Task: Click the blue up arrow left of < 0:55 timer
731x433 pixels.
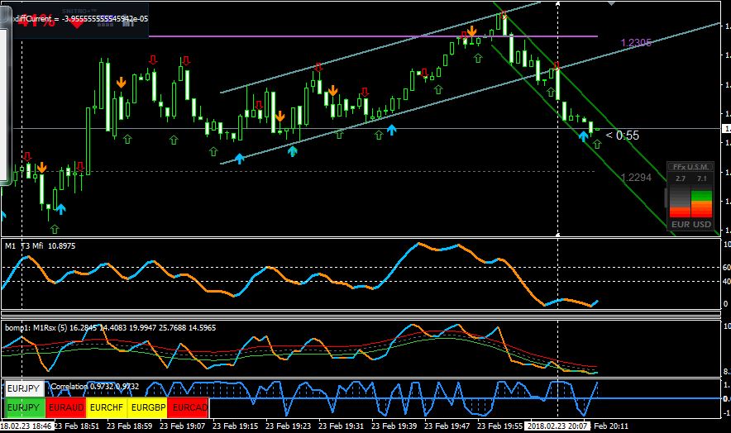Action: pyautogui.click(x=583, y=136)
